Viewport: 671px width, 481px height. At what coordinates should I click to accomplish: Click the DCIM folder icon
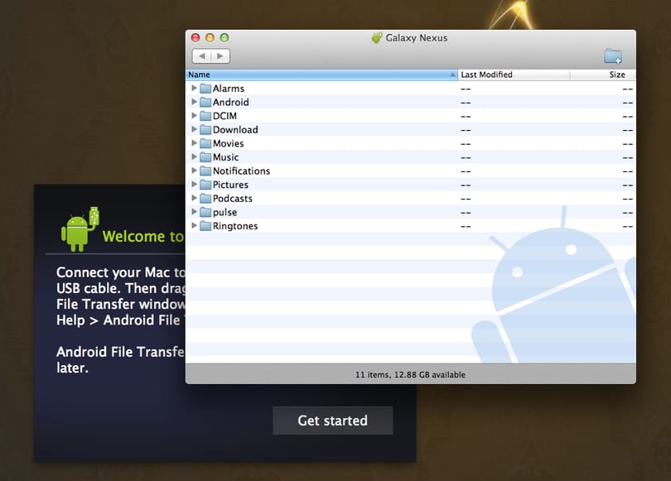205,116
